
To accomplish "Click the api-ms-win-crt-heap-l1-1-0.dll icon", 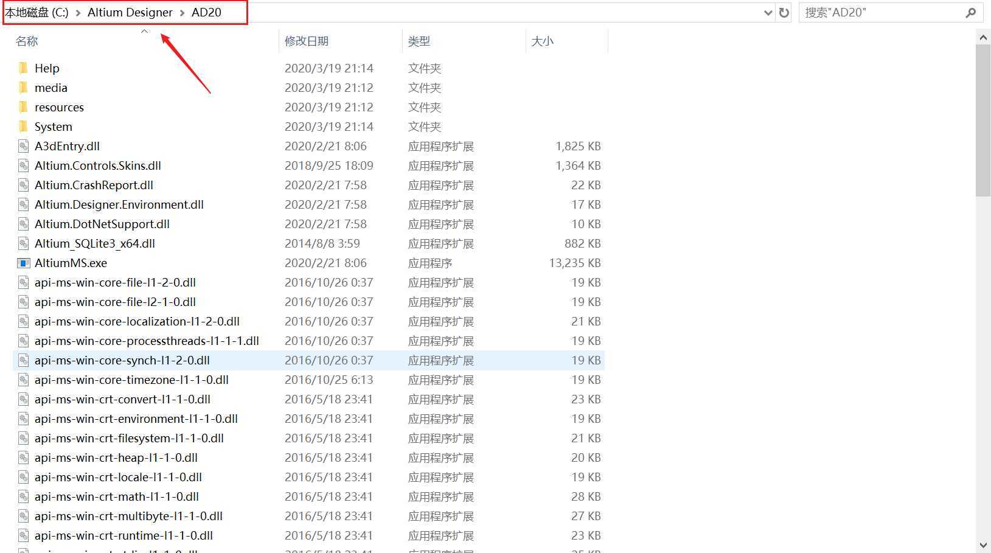I will [23, 457].
